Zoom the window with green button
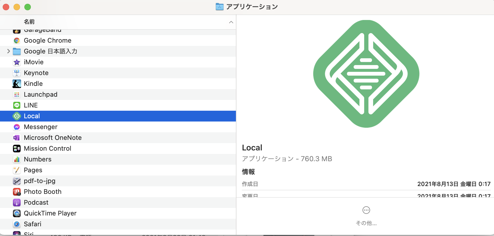 (28, 7)
